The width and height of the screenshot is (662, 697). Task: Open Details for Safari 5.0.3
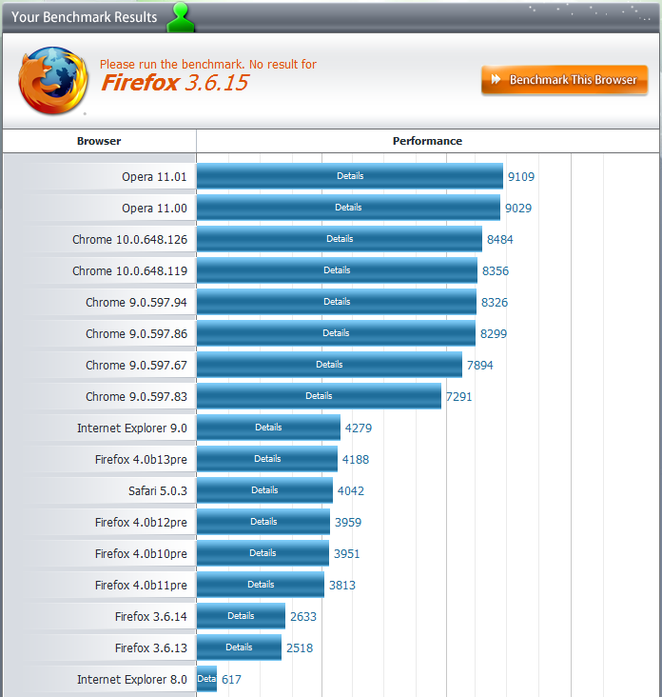pyautogui.click(x=264, y=490)
